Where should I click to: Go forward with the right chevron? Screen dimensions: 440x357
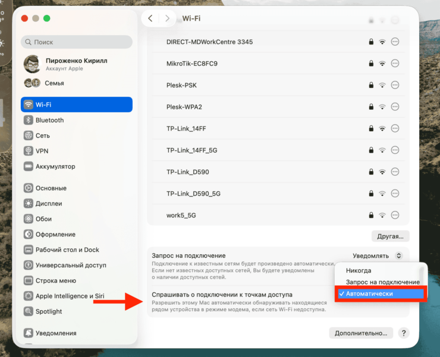pyautogui.click(x=167, y=18)
